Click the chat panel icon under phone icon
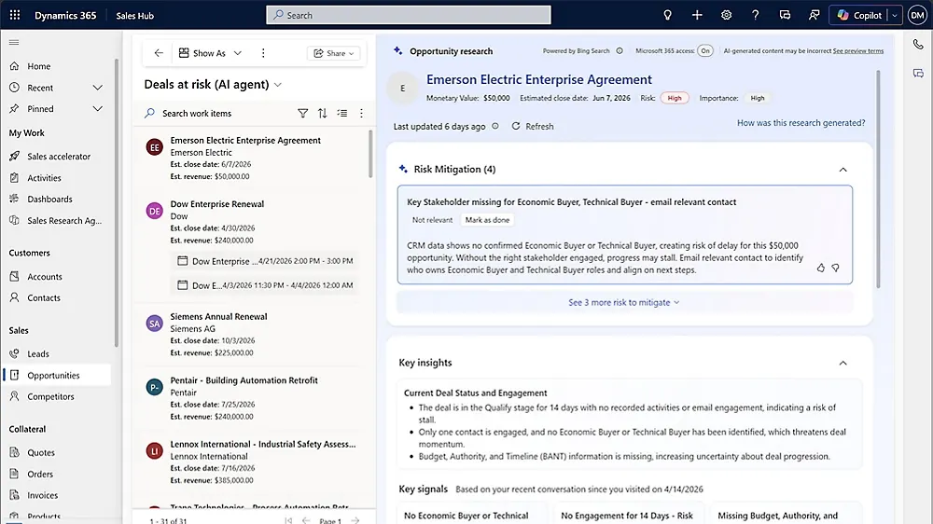Image resolution: width=933 pixels, height=524 pixels. pyautogui.click(x=918, y=73)
